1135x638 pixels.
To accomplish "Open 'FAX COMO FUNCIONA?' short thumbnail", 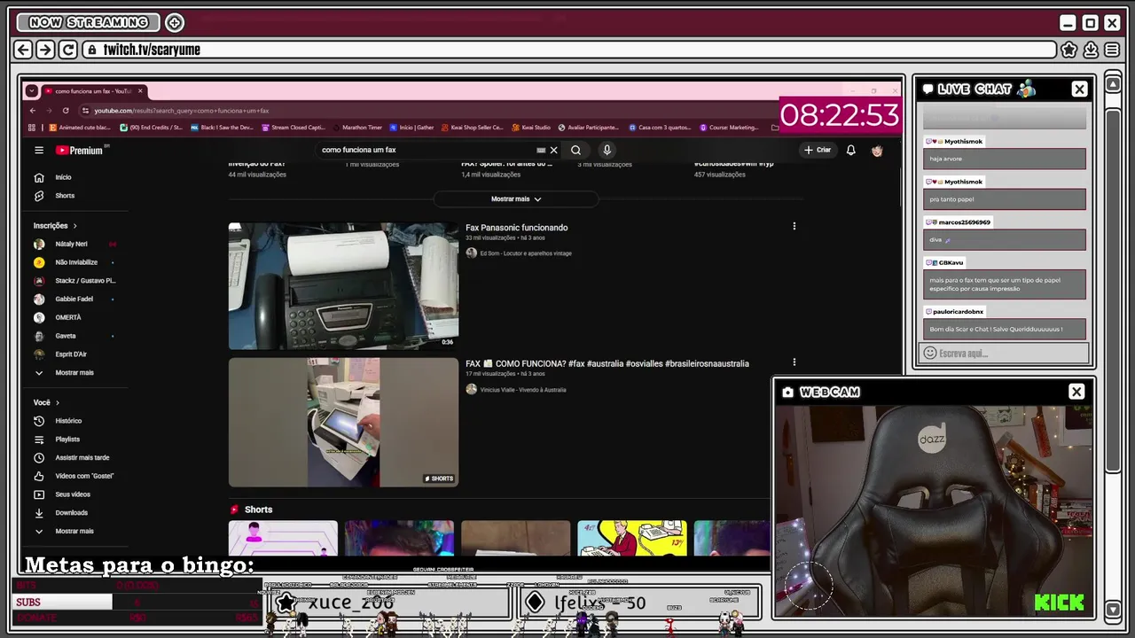I will pyautogui.click(x=343, y=423).
